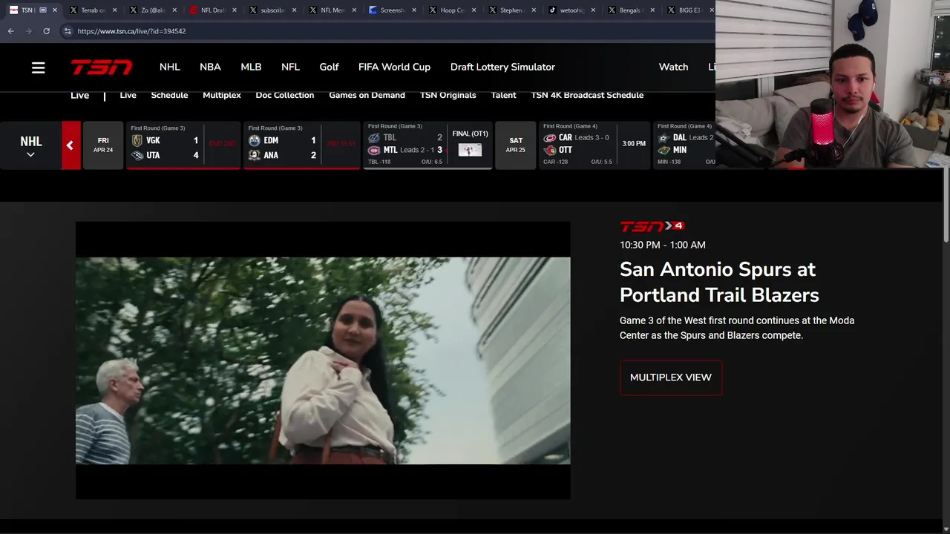Click the Wild MIN team logo
This screenshot has height=534, width=950.
click(x=664, y=150)
